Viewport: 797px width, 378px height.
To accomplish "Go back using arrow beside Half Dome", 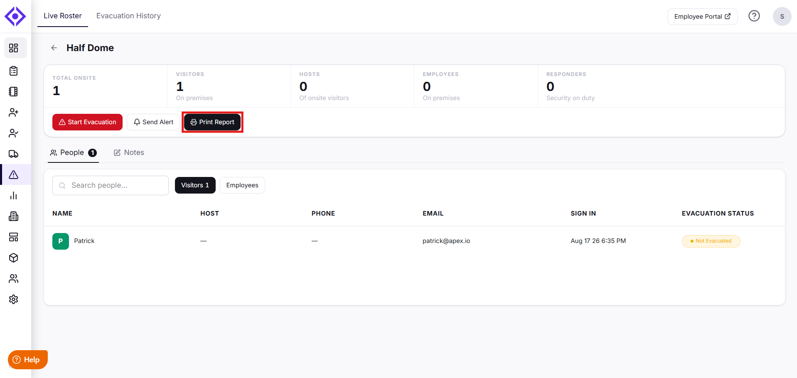I will 54,48.
